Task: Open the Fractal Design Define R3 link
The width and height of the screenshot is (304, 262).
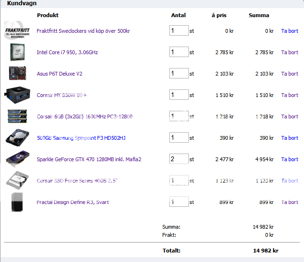Action: [x=73, y=202]
